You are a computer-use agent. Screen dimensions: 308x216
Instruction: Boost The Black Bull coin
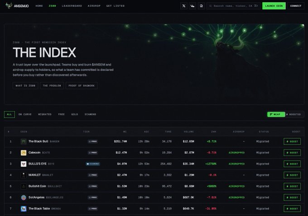pos(292,141)
